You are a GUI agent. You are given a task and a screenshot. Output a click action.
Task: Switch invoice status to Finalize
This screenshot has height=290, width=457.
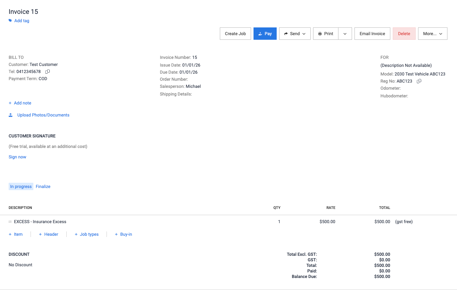pyautogui.click(x=43, y=186)
